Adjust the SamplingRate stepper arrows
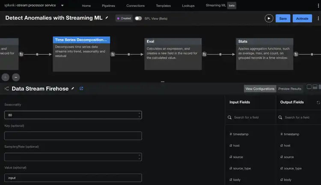321x185 pixels. [139, 157]
